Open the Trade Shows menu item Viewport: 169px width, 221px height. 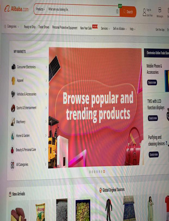coord(44,27)
